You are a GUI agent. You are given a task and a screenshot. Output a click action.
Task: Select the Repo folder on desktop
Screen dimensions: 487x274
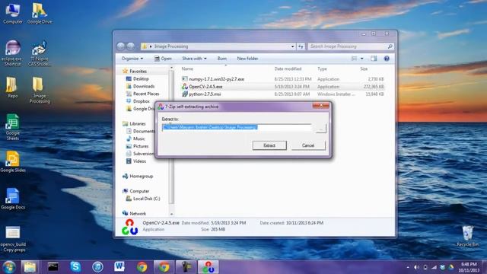(x=12, y=88)
